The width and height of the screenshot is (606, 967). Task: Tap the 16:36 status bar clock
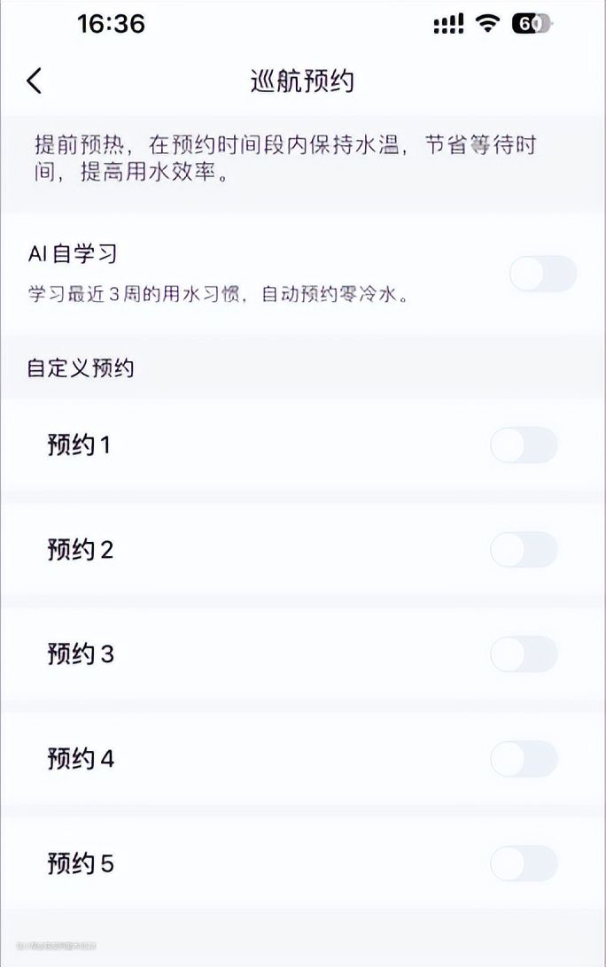coord(111,24)
